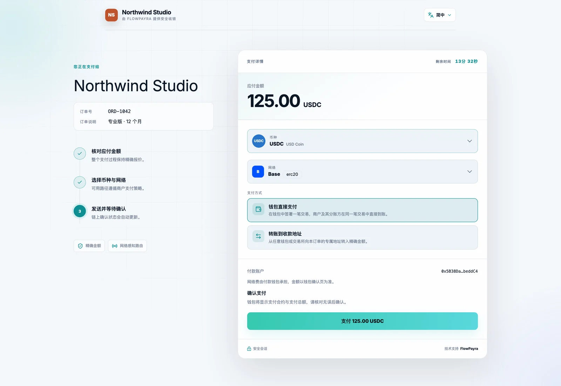
Task: Click the step 3 circle for 发送并等待确认
Action: [x=80, y=211]
